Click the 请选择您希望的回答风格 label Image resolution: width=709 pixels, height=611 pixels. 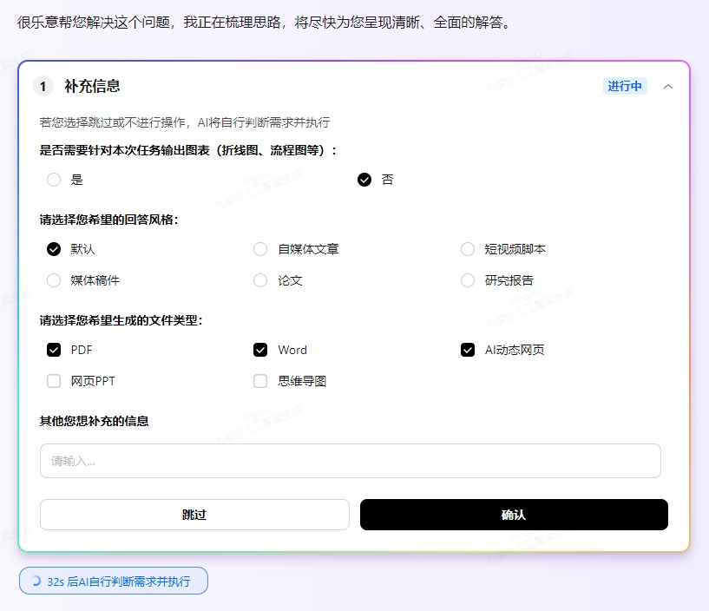pyautogui.click(x=108, y=220)
